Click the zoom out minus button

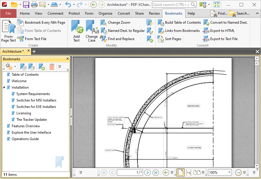(x=238, y=173)
